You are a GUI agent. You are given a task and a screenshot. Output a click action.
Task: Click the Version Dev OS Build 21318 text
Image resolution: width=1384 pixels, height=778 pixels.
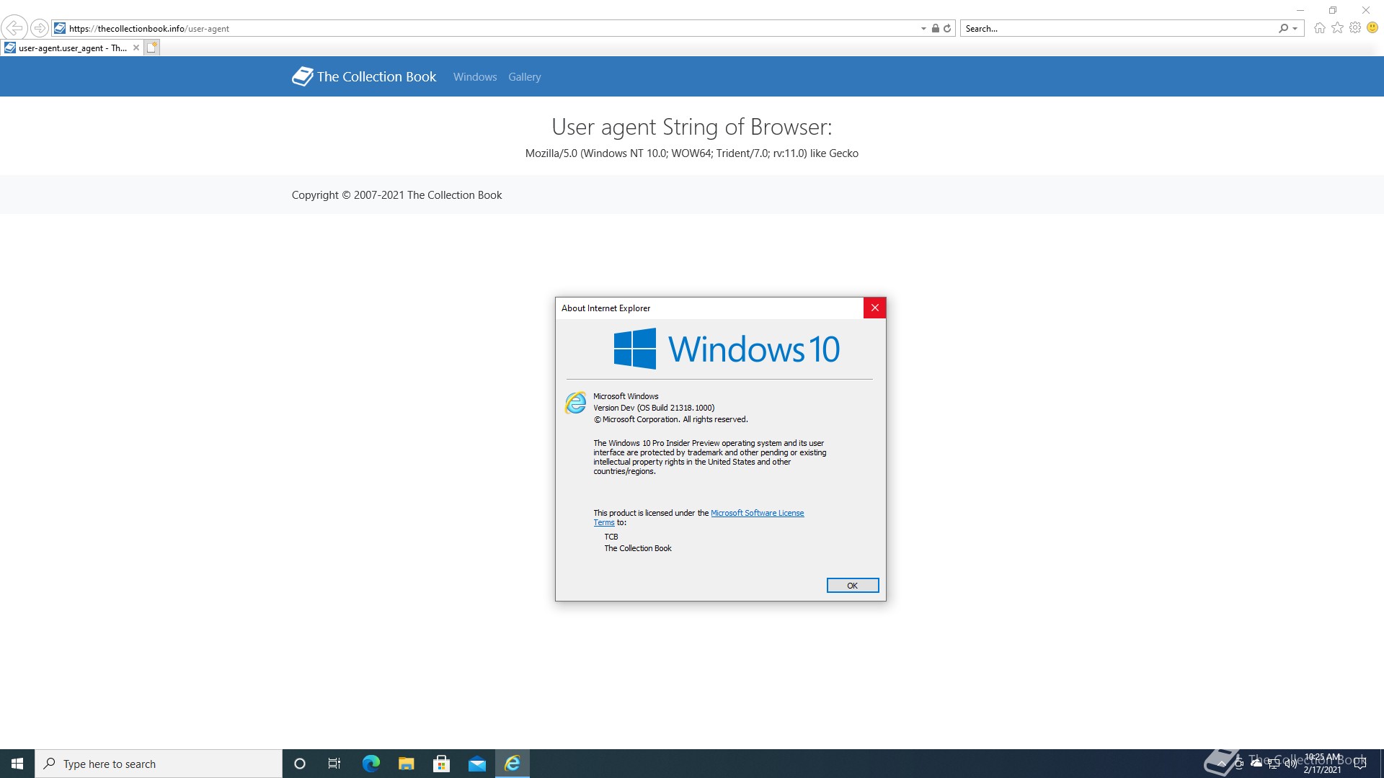654,408
